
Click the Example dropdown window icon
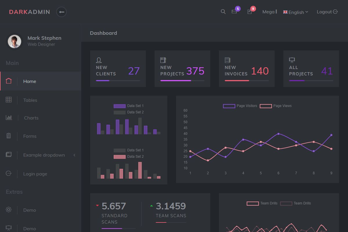coord(9,155)
